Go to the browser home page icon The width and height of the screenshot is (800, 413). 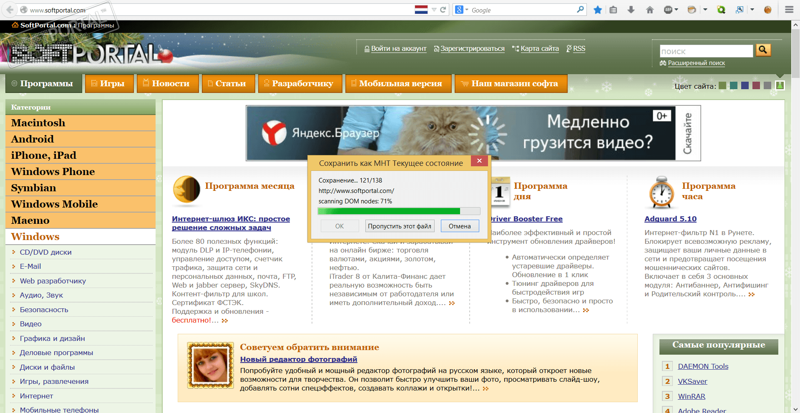point(650,10)
